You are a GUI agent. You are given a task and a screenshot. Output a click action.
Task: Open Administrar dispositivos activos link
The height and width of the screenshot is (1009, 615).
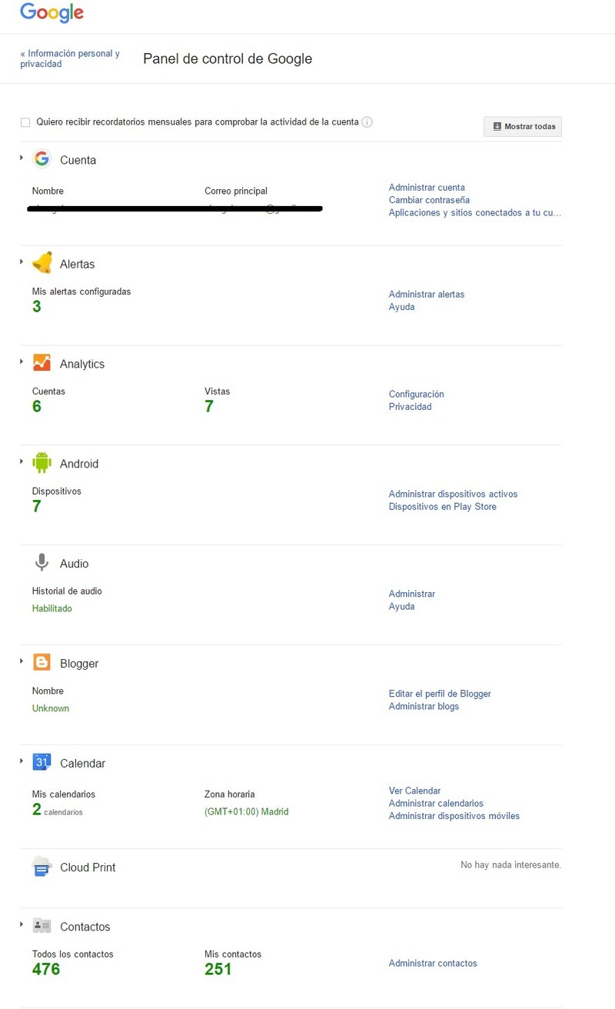point(453,494)
